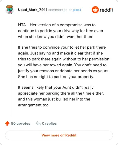Click the reddit wordmark text

(x=106, y=10)
